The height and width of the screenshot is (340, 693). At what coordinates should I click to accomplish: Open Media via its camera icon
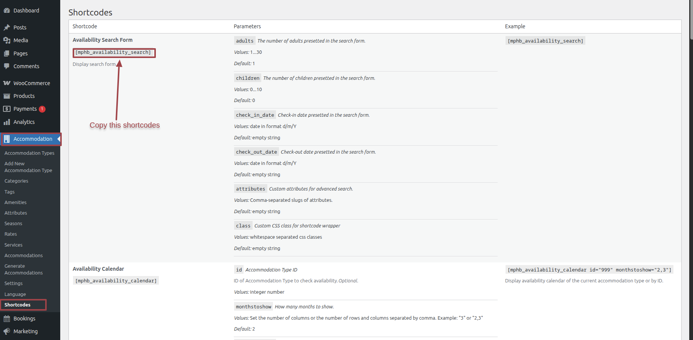pyautogui.click(x=7, y=40)
